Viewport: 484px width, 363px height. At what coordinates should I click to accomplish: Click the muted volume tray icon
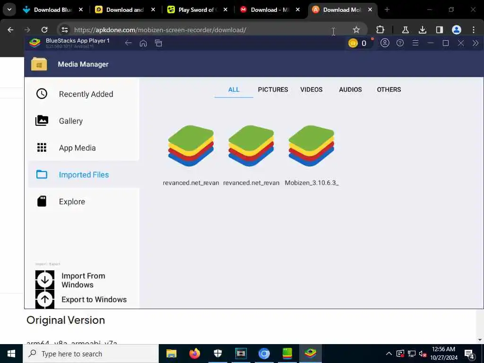point(423,354)
